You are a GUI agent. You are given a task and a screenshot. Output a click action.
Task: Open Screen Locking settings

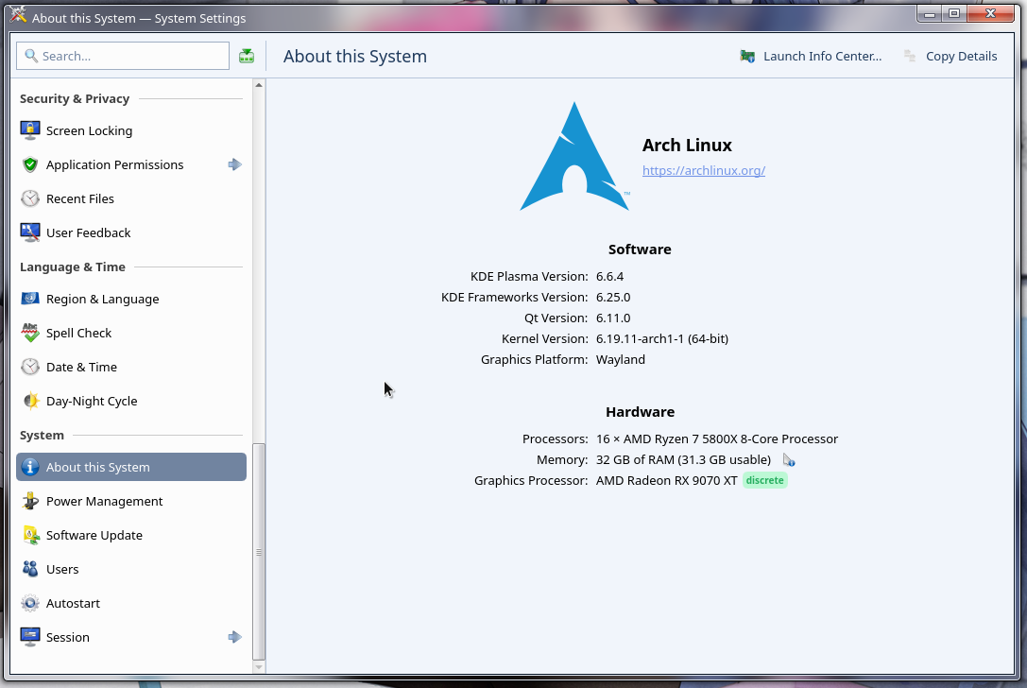tap(131, 130)
